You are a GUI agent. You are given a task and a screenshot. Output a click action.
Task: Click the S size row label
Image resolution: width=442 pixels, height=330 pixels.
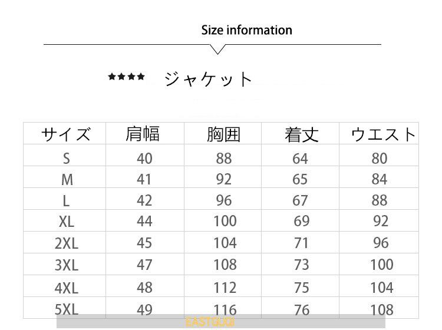tap(66, 158)
